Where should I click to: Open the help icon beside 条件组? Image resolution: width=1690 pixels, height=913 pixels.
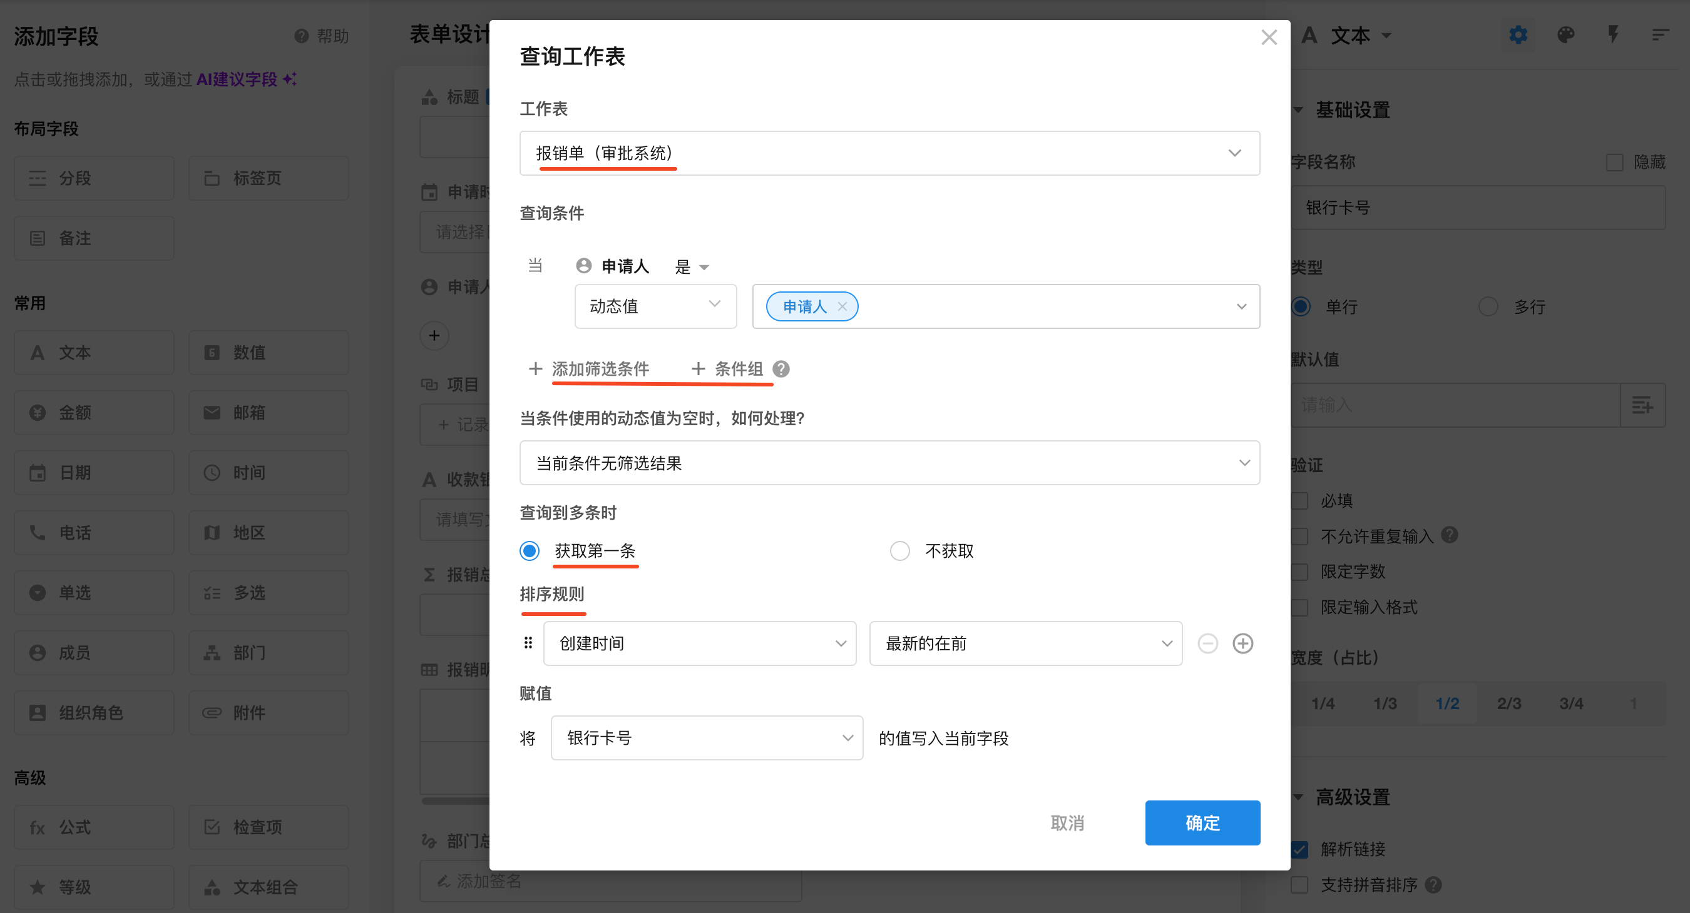[x=781, y=369]
